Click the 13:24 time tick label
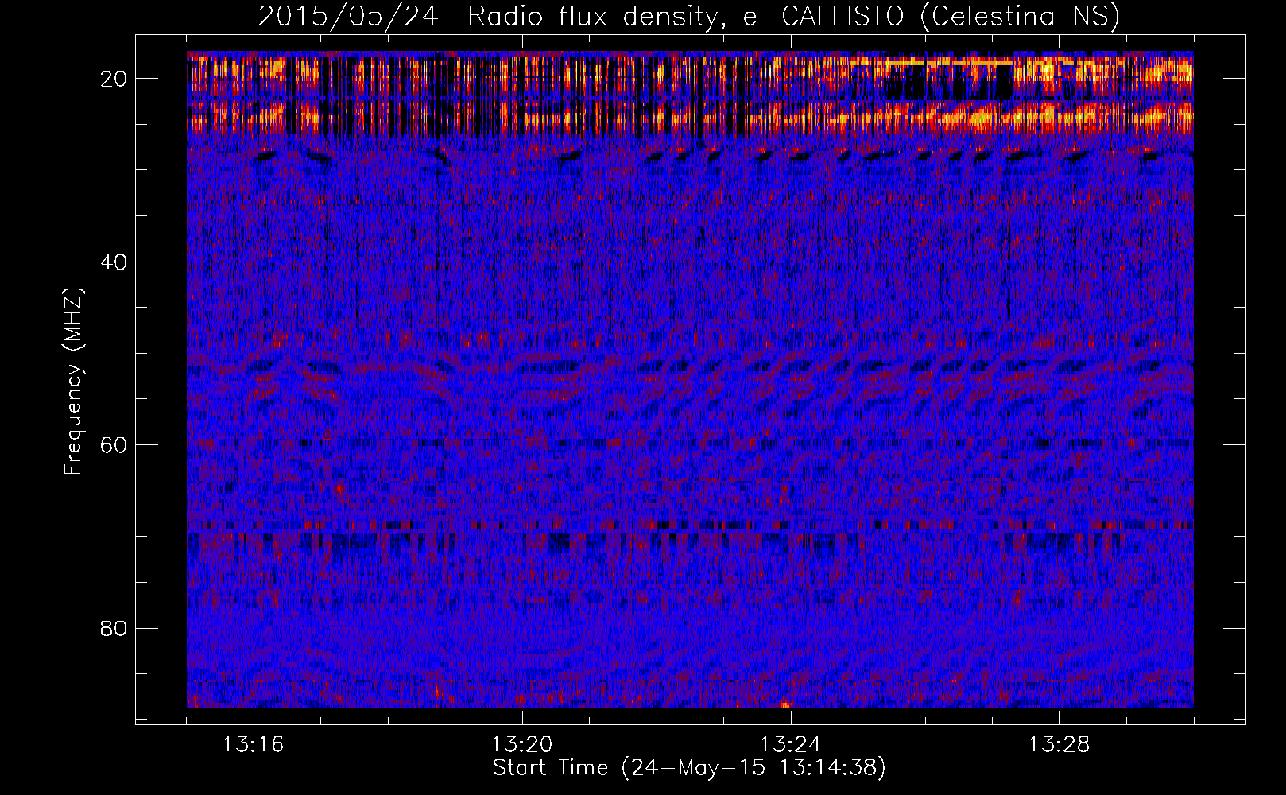 (791, 745)
